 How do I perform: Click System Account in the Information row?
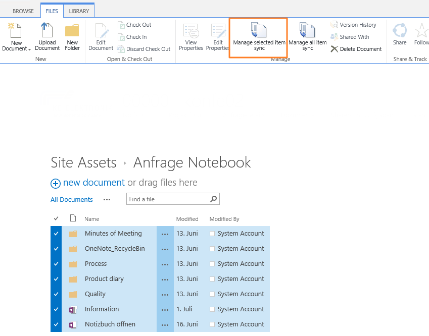pyautogui.click(x=241, y=309)
